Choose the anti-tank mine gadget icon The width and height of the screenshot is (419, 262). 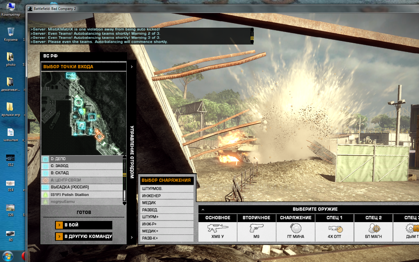(x=296, y=228)
